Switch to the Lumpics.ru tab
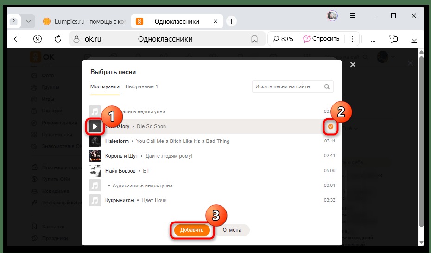Image resolution: width=431 pixels, height=253 pixels. coord(84,21)
